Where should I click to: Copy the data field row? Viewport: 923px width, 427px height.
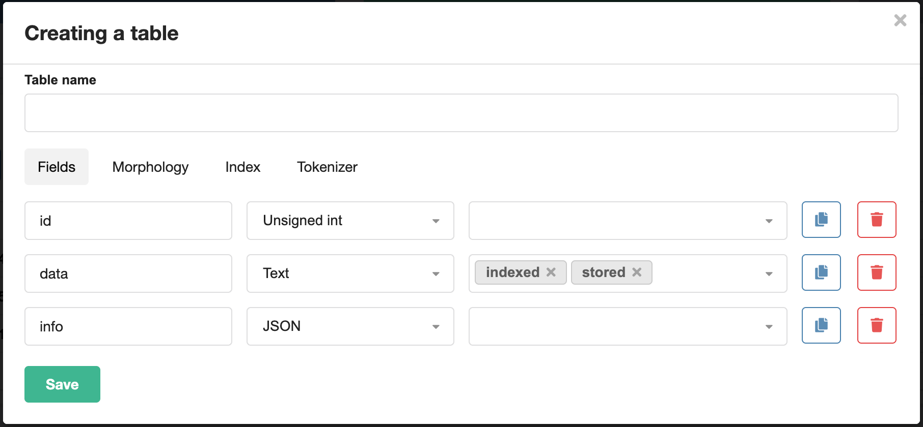pyautogui.click(x=821, y=273)
